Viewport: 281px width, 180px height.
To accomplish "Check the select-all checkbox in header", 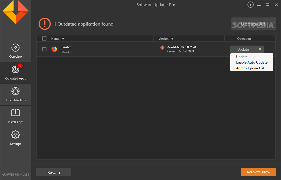I will click(x=44, y=39).
